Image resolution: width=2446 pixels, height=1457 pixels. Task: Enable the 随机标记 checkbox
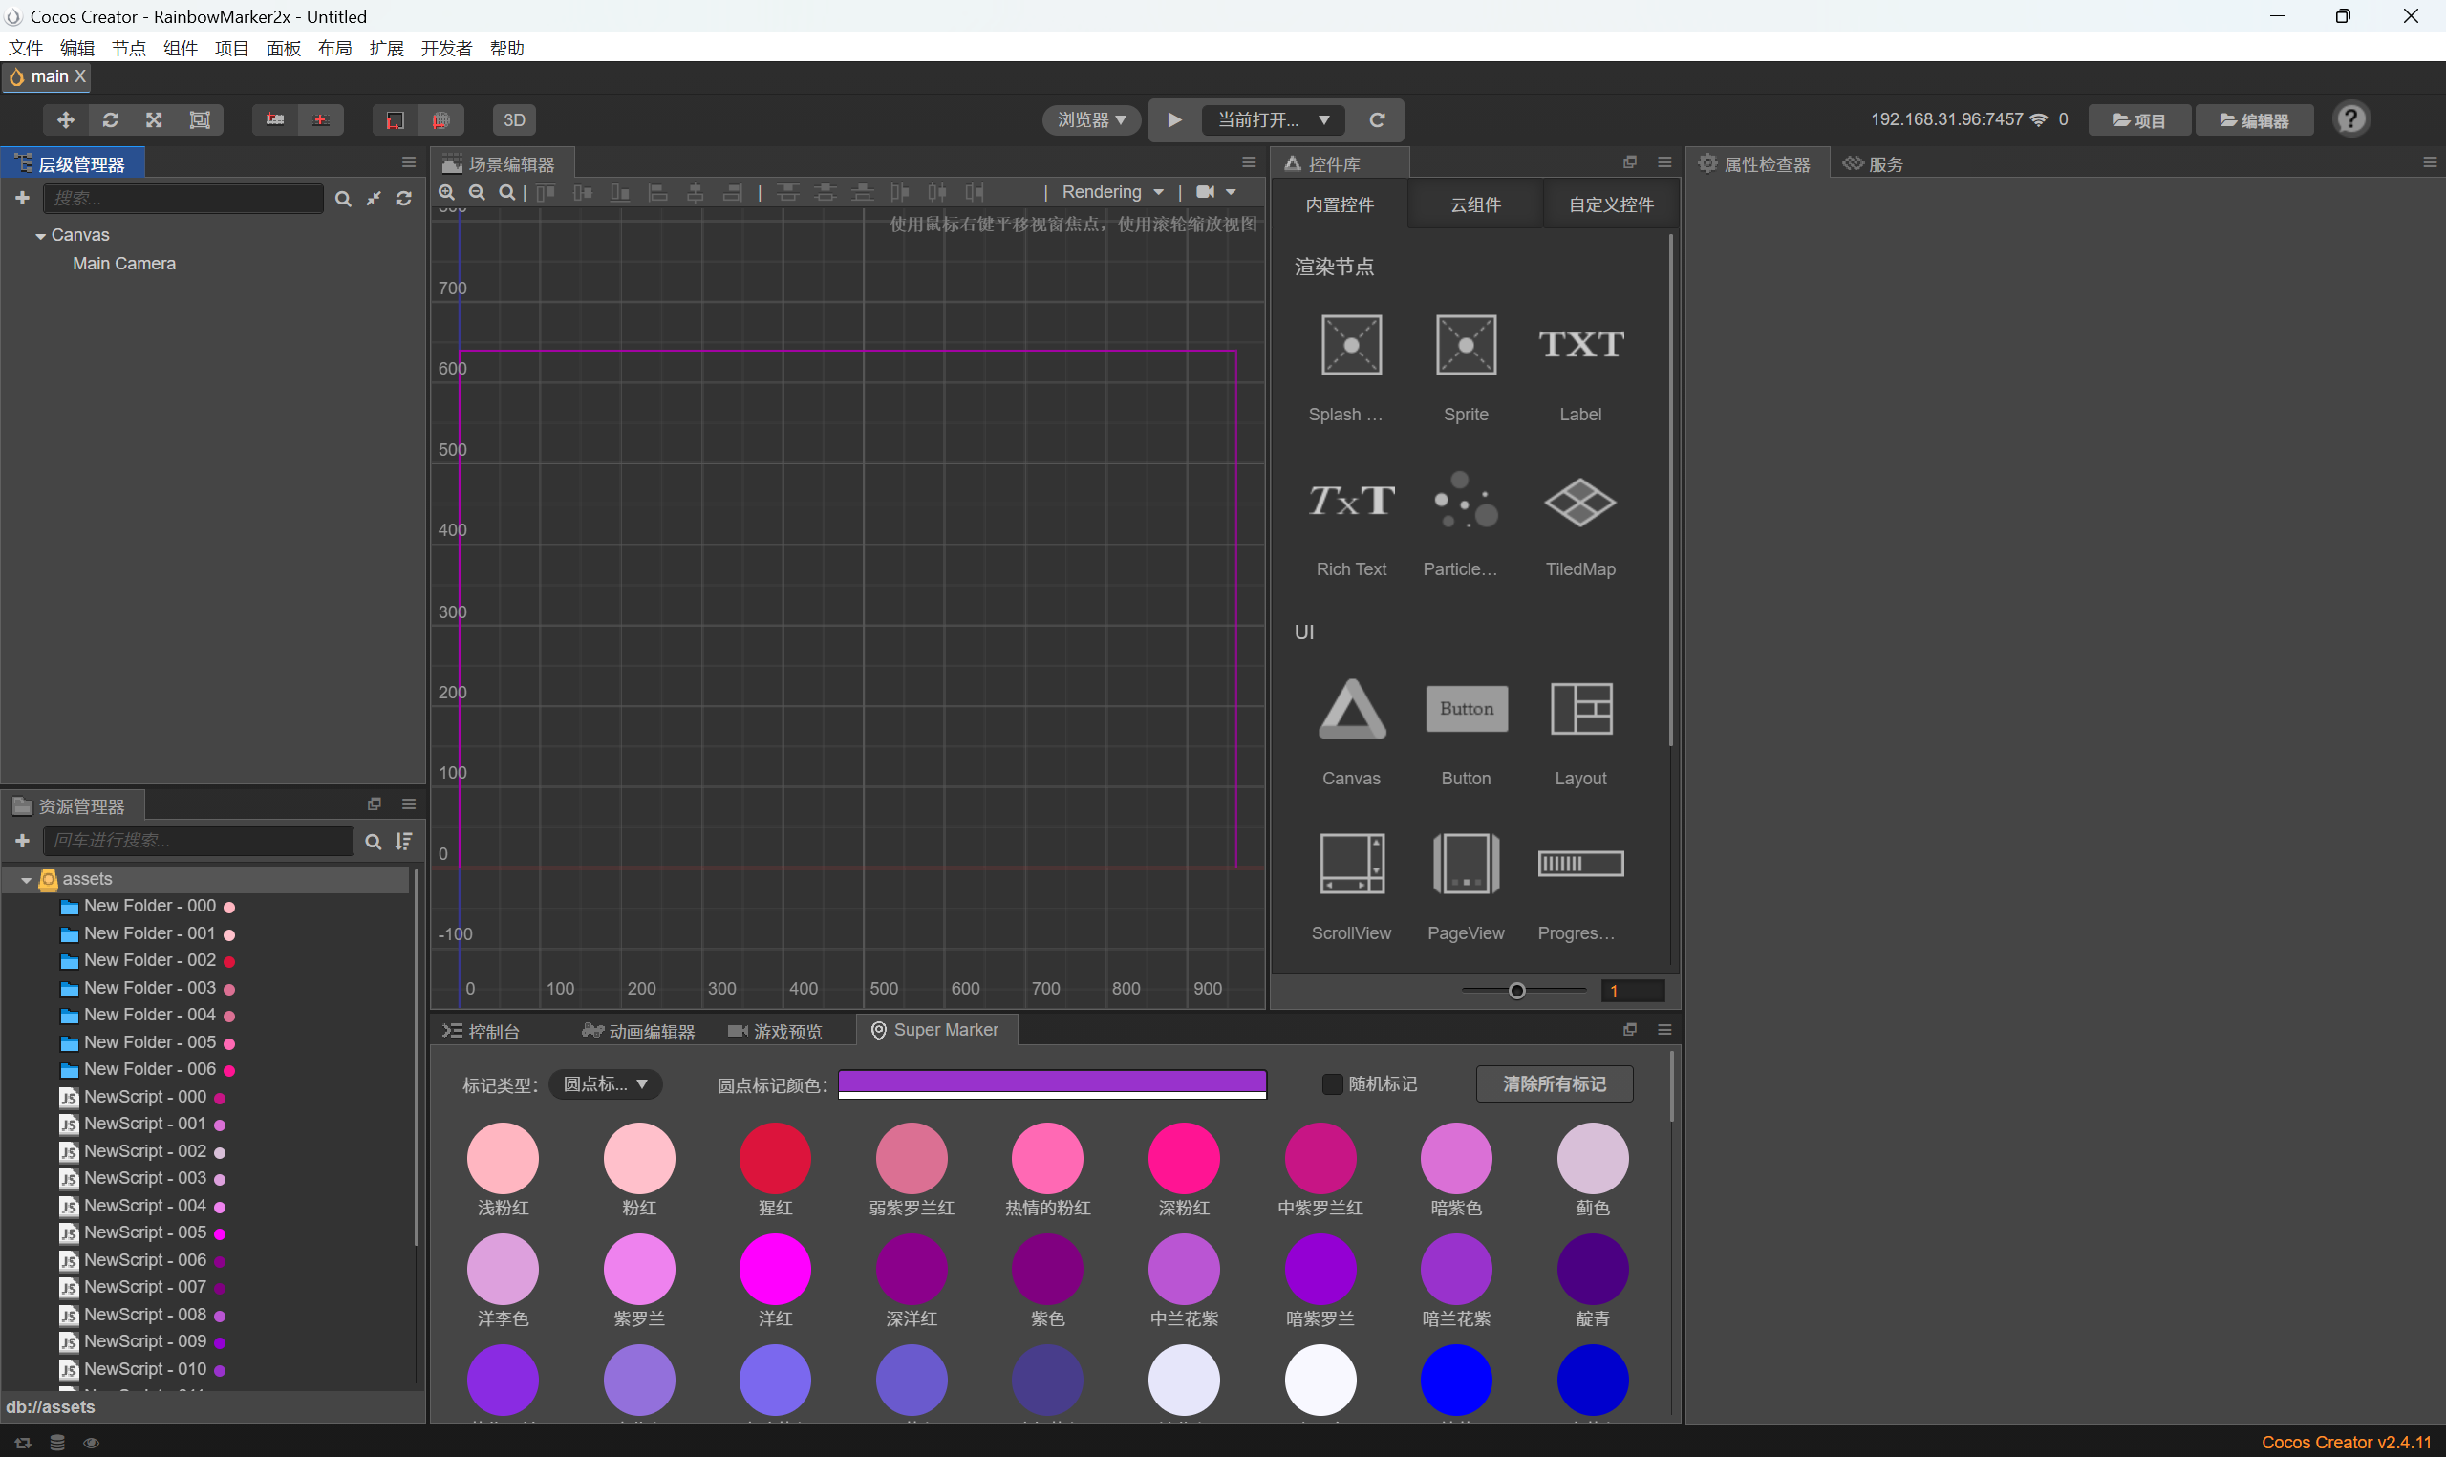coord(1332,1084)
